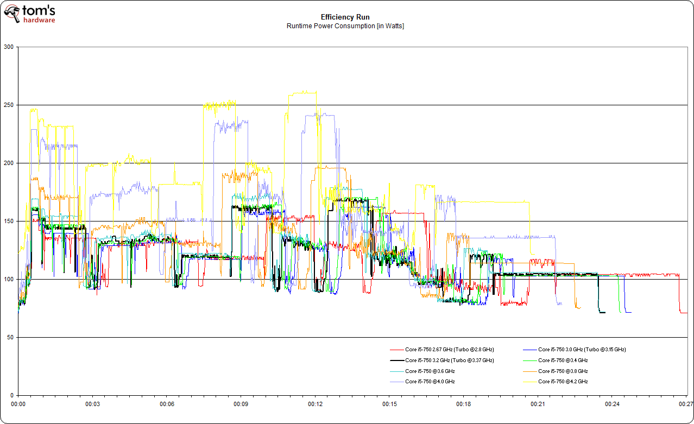The width and height of the screenshot is (694, 424).
Task: Click the 100 value on the vertical axis
Action: point(8,280)
